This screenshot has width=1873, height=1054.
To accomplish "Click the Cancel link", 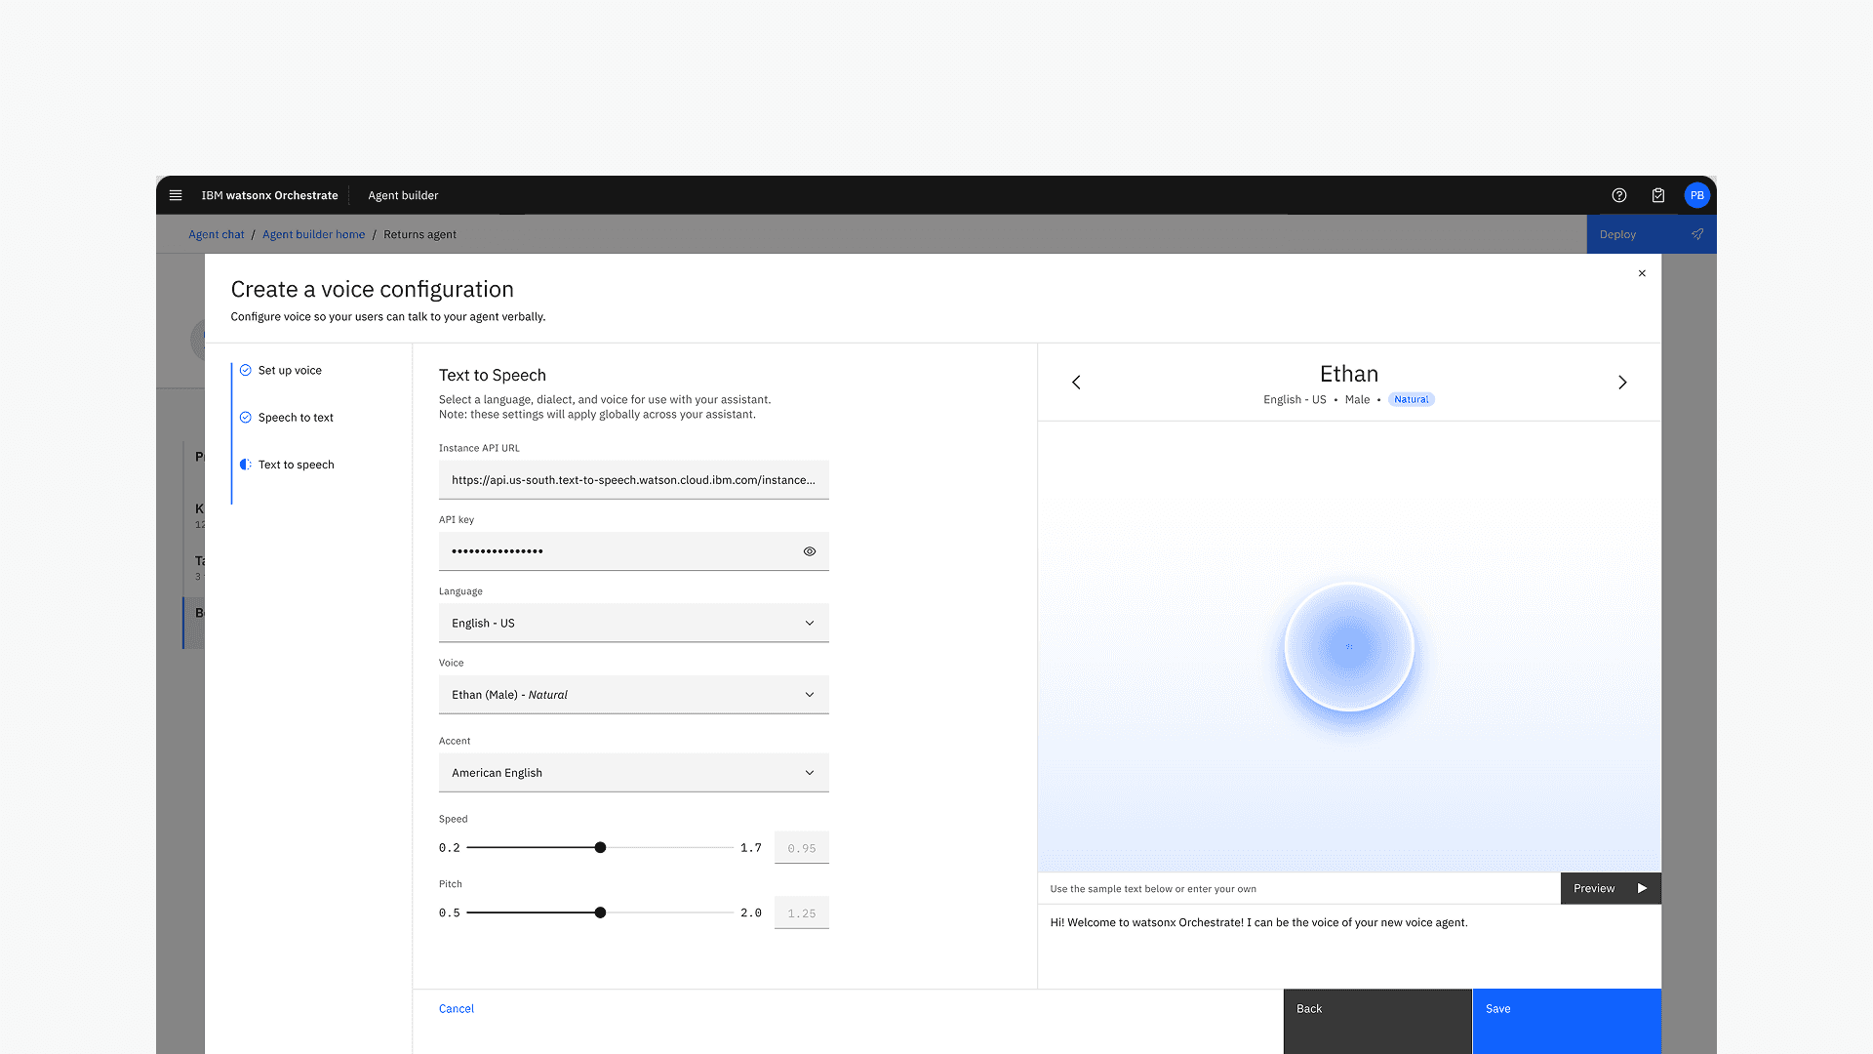I will click(456, 1009).
